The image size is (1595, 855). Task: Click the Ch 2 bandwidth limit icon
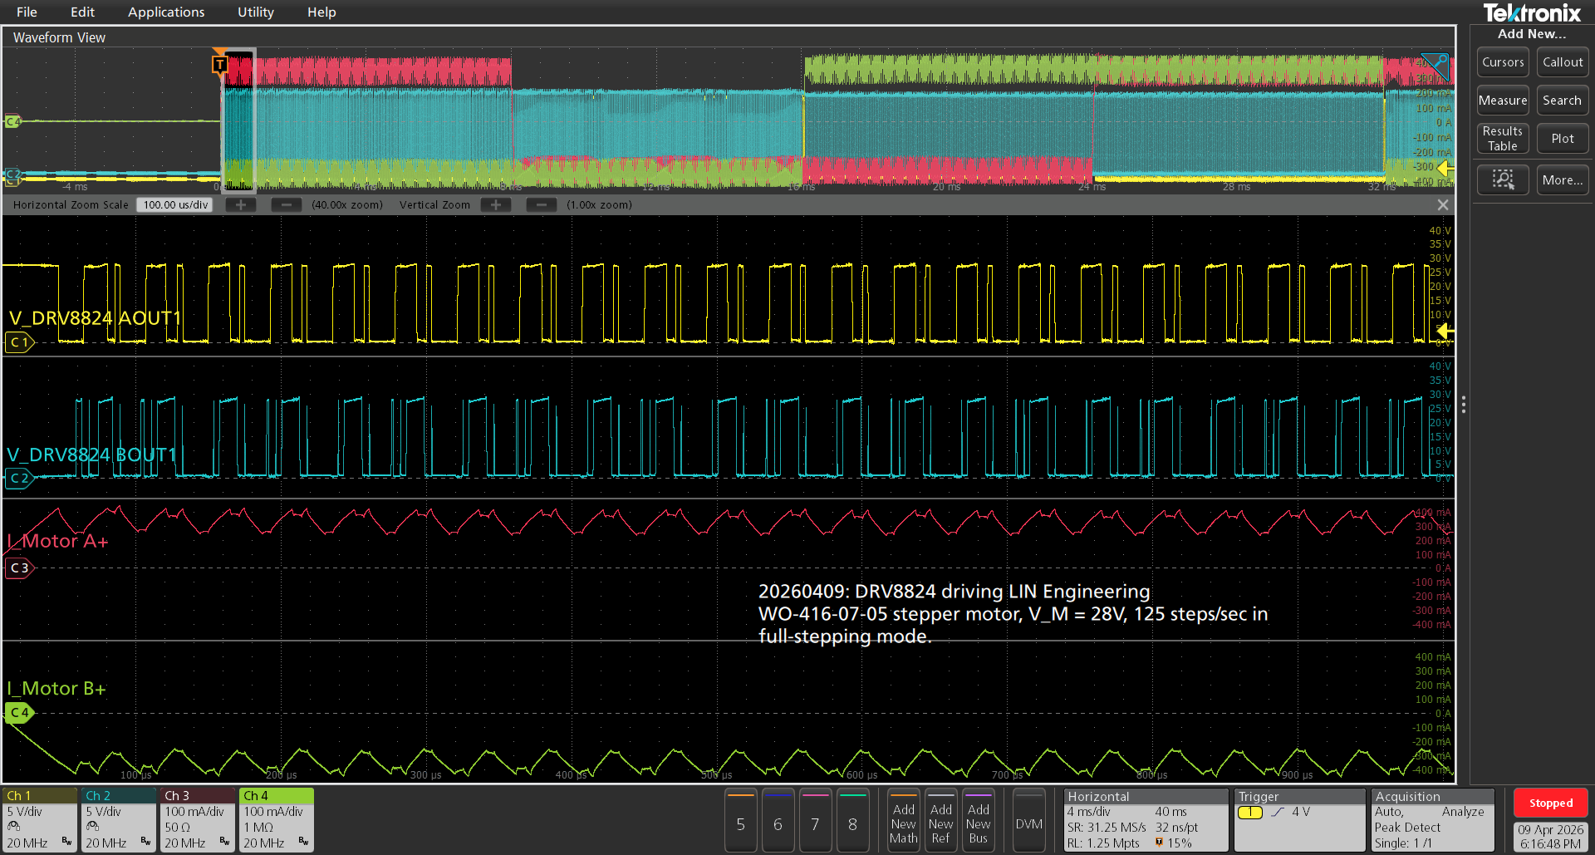[146, 843]
